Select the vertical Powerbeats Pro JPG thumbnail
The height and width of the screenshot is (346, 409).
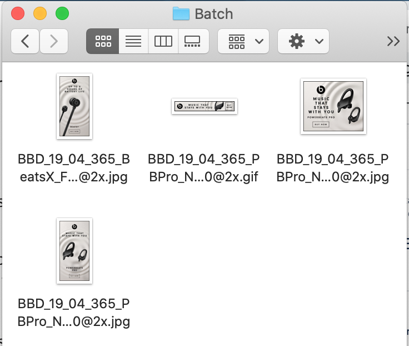pyautogui.click(x=74, y=250)
